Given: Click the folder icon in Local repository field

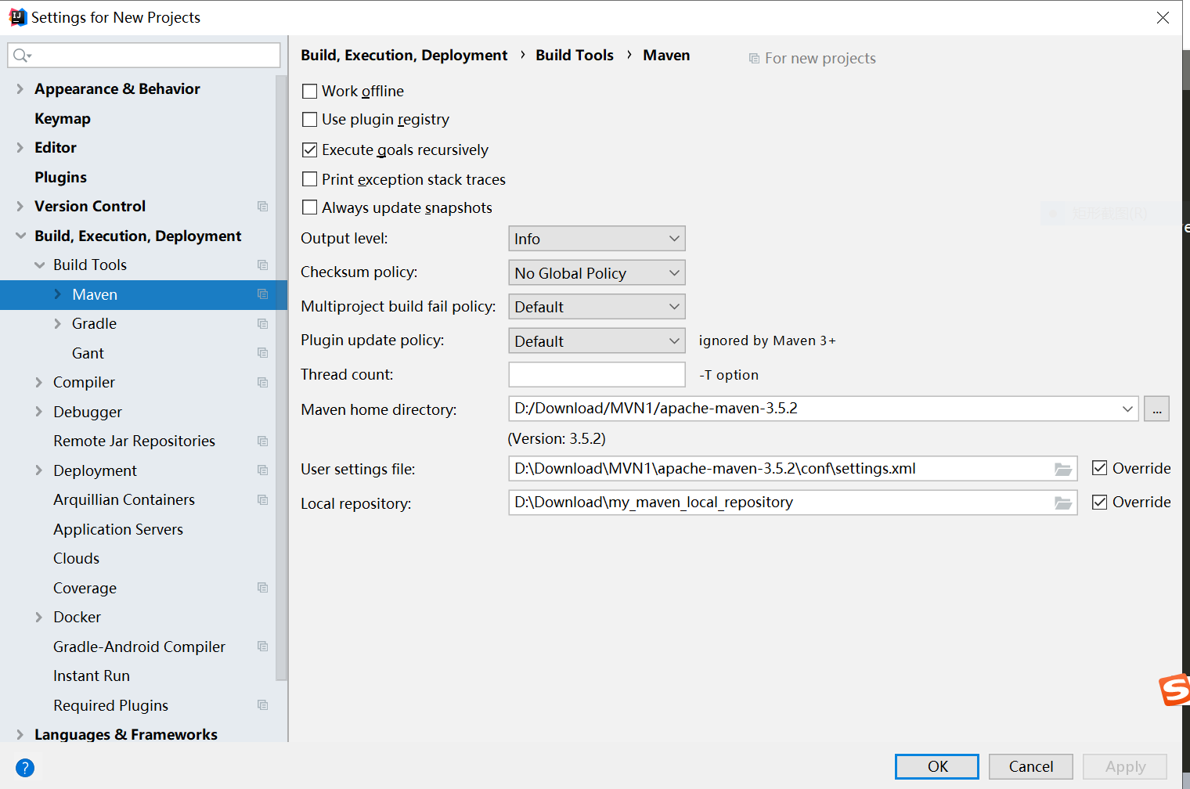Looking at the screenshot, I should tap(1062, 503).
